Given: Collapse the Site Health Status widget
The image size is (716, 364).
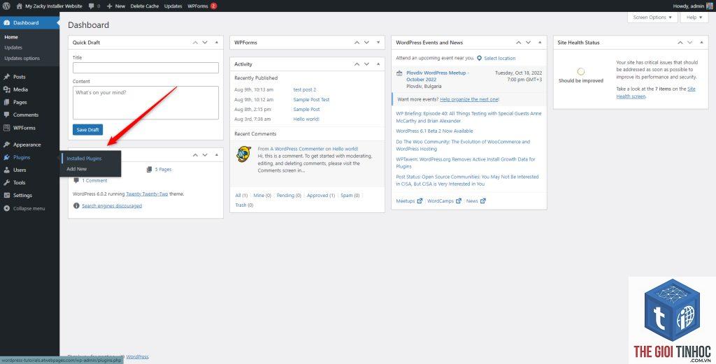Looking at the screenshot, I should pyautogui.click(x=701, y=43).
